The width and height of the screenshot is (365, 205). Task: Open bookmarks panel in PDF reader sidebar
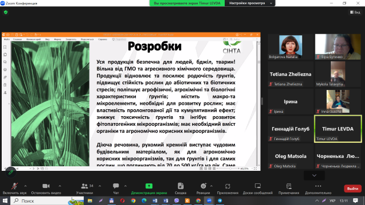pos(5,47)
